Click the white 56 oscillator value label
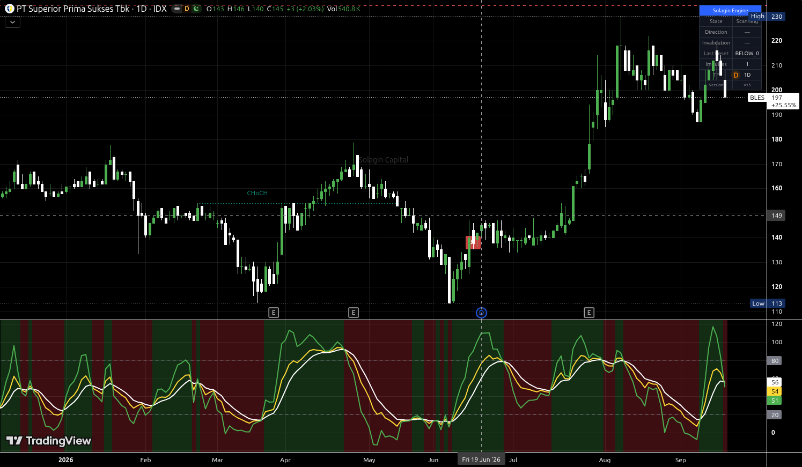Viewport: 802px width, 467px height. pyautogui.click(x=775, y=382)
